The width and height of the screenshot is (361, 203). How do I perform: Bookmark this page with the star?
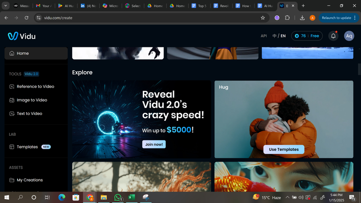pyautogui.click(x=263, y=18)
